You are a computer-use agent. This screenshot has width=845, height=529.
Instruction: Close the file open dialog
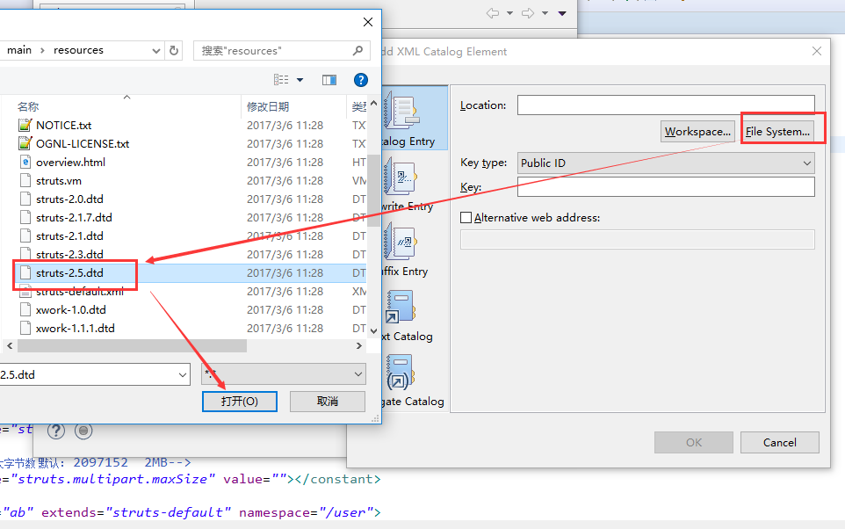click(368, 22)
